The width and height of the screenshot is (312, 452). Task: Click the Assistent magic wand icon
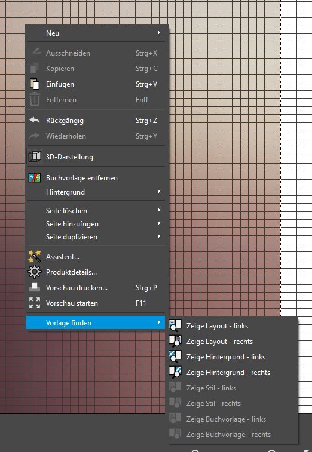(x=35, y=256)
